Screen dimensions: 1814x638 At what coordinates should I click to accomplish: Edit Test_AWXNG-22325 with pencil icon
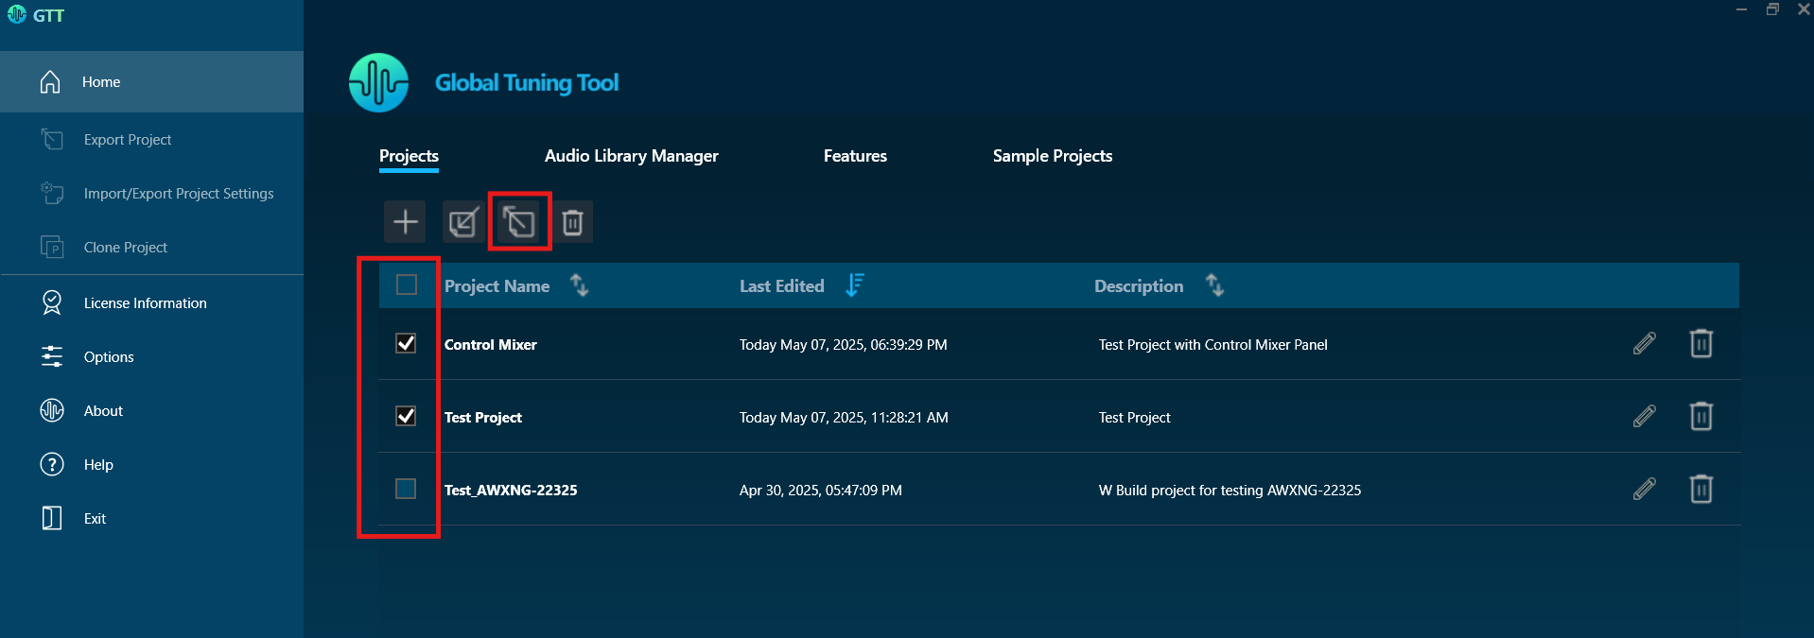coord(1644,490)
